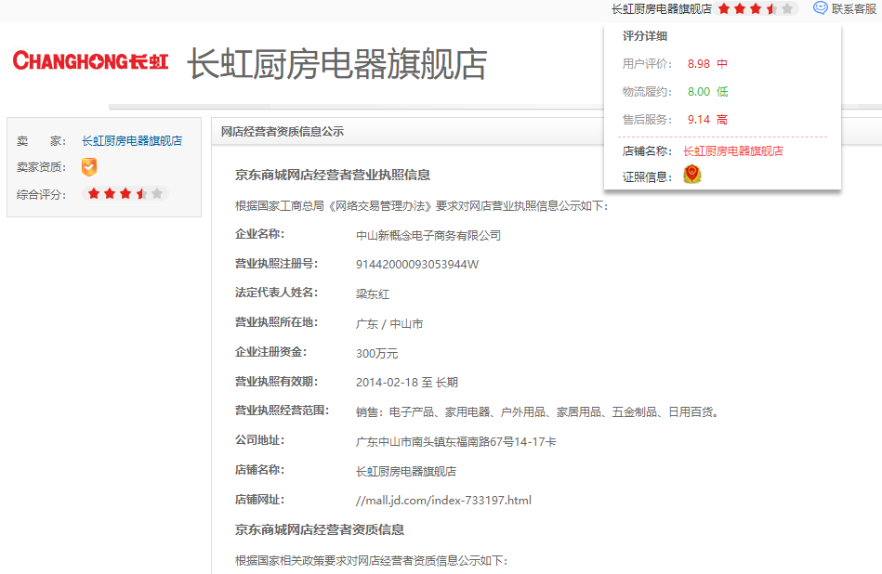Click the orange seller qualification shield badge
The height and width of the screenshot is (574, 882).
click(x=88, y=167)
